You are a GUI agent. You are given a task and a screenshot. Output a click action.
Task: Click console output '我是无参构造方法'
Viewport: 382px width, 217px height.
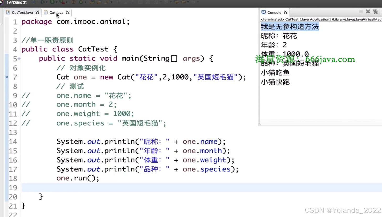290,26
